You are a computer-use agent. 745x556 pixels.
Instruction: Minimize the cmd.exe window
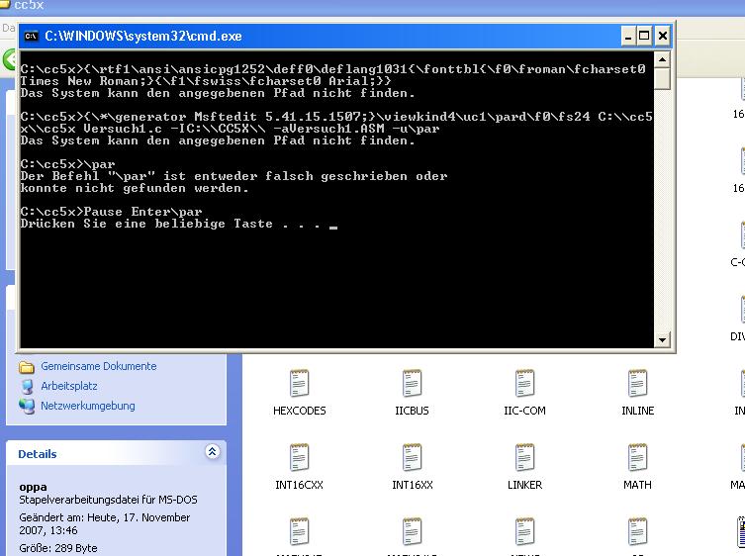[x=628, y=37]
